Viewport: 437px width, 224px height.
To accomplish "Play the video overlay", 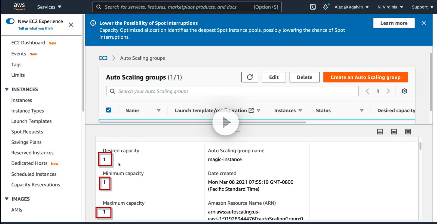I will [x=225, y=123].
